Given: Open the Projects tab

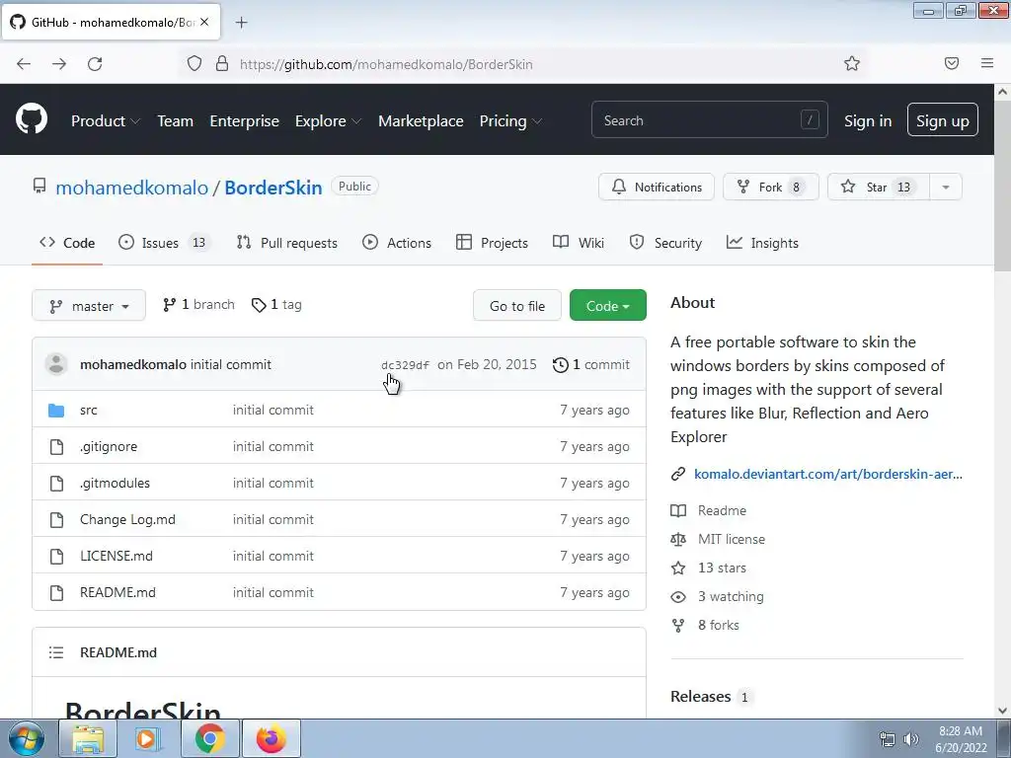Looking at the screenshot, I should click(492, 243).
